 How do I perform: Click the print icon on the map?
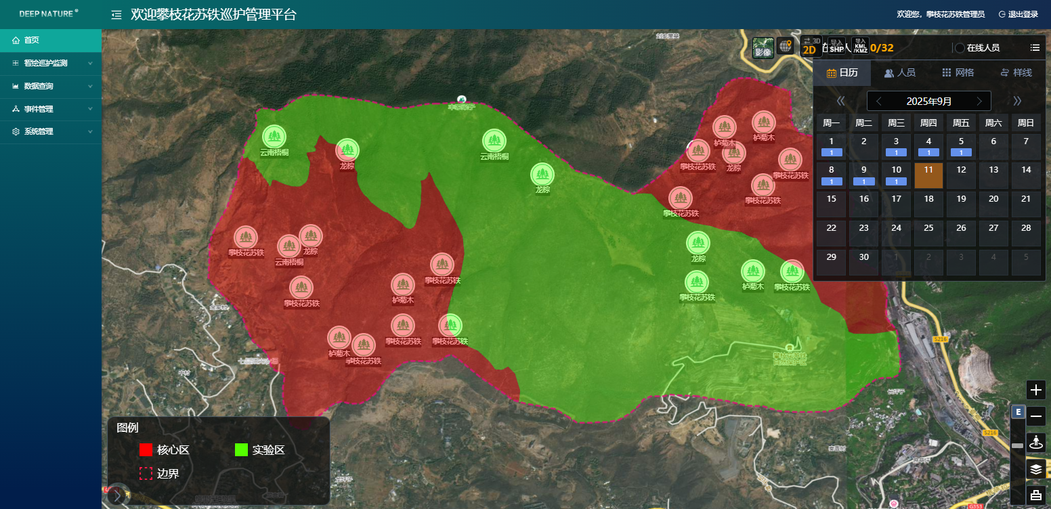(x=1036, y=495)
